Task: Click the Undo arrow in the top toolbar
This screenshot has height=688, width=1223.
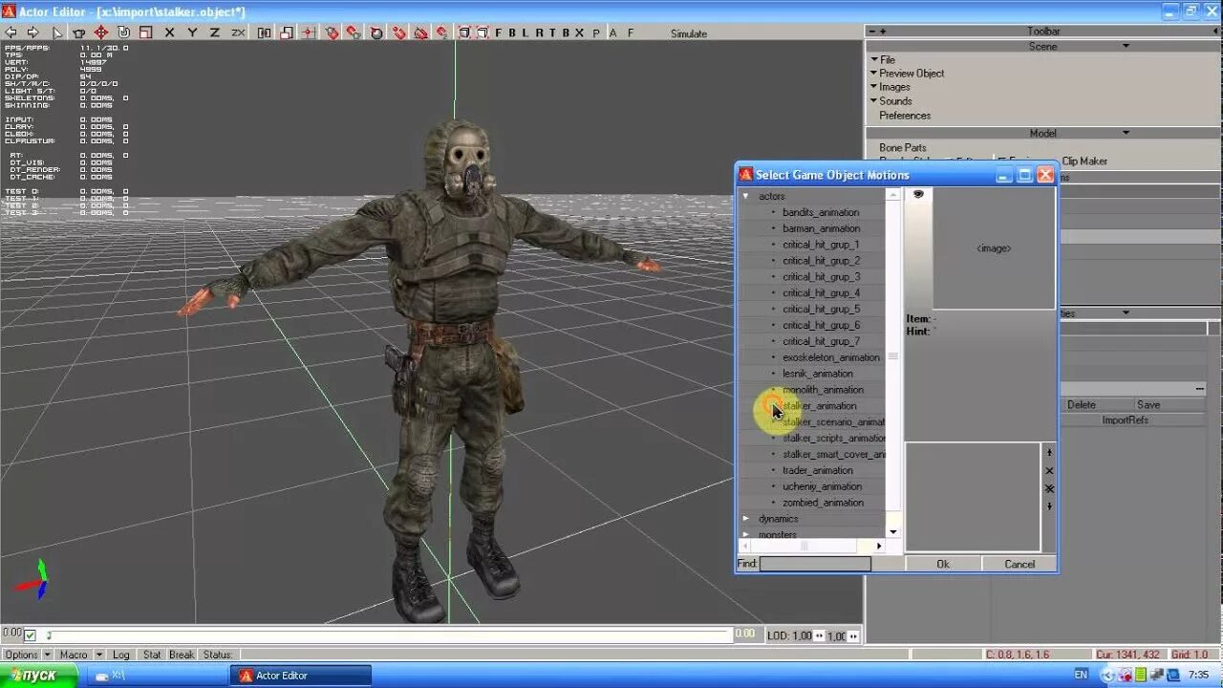Action: coord(11,32)
